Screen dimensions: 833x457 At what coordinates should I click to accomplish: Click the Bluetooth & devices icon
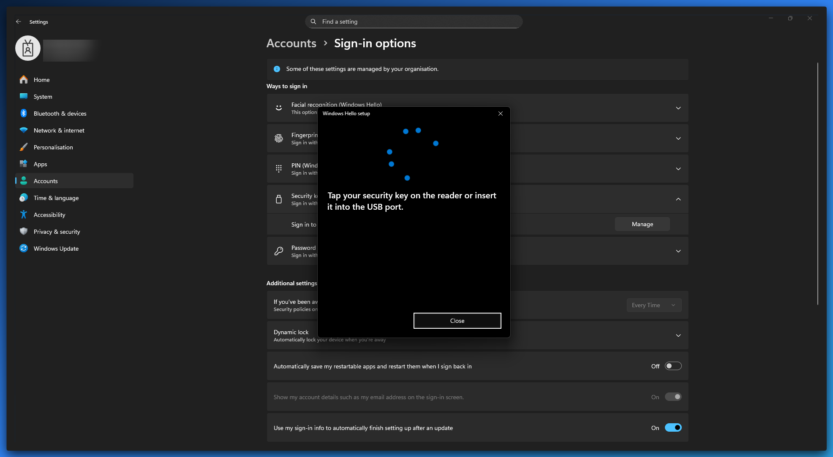[24, 114]
